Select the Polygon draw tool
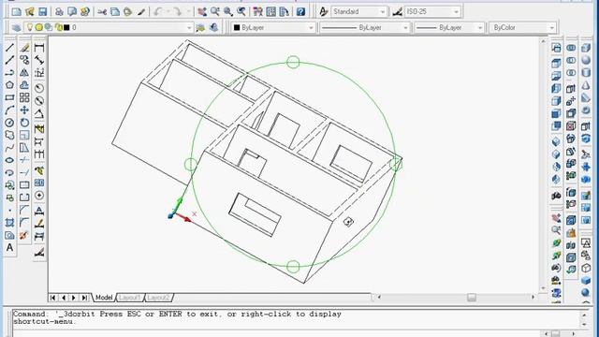Image resolution: width=599 pixels, height=337 pixels. tap(9, 85)
